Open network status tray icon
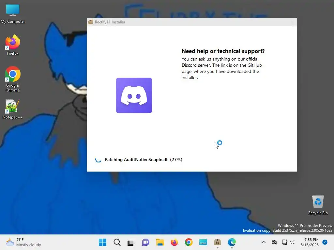The width and height of the screenshot is (334, 250). pyautogui.click(x=284, y=242)
